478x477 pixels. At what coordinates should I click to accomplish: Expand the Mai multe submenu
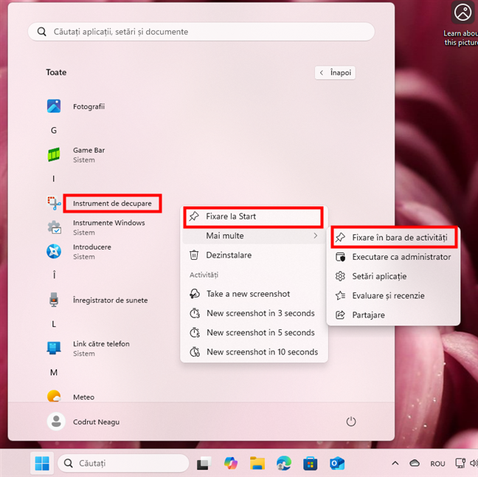click(253, 236)
